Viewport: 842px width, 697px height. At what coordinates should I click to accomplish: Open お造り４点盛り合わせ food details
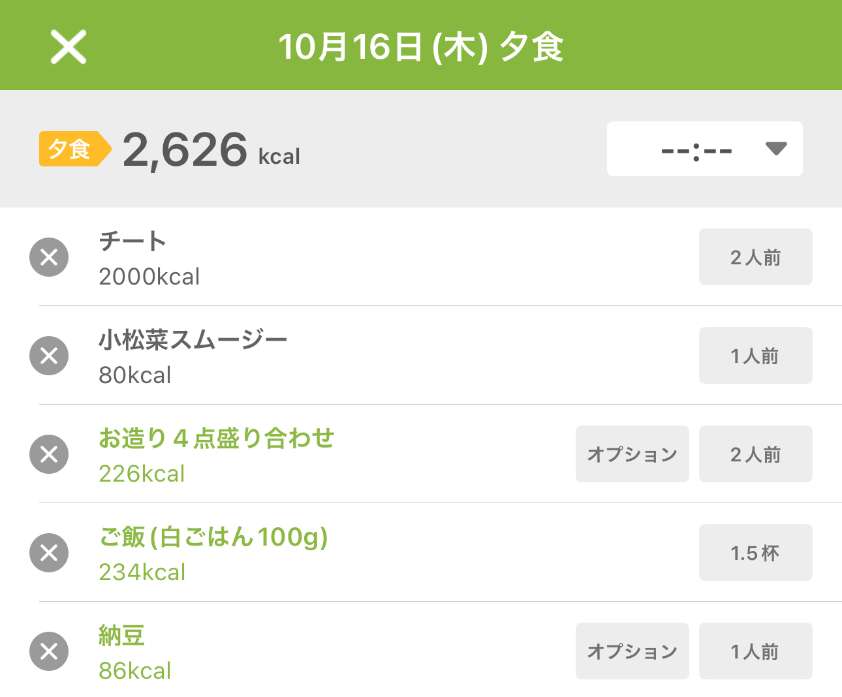click(216, 439)
